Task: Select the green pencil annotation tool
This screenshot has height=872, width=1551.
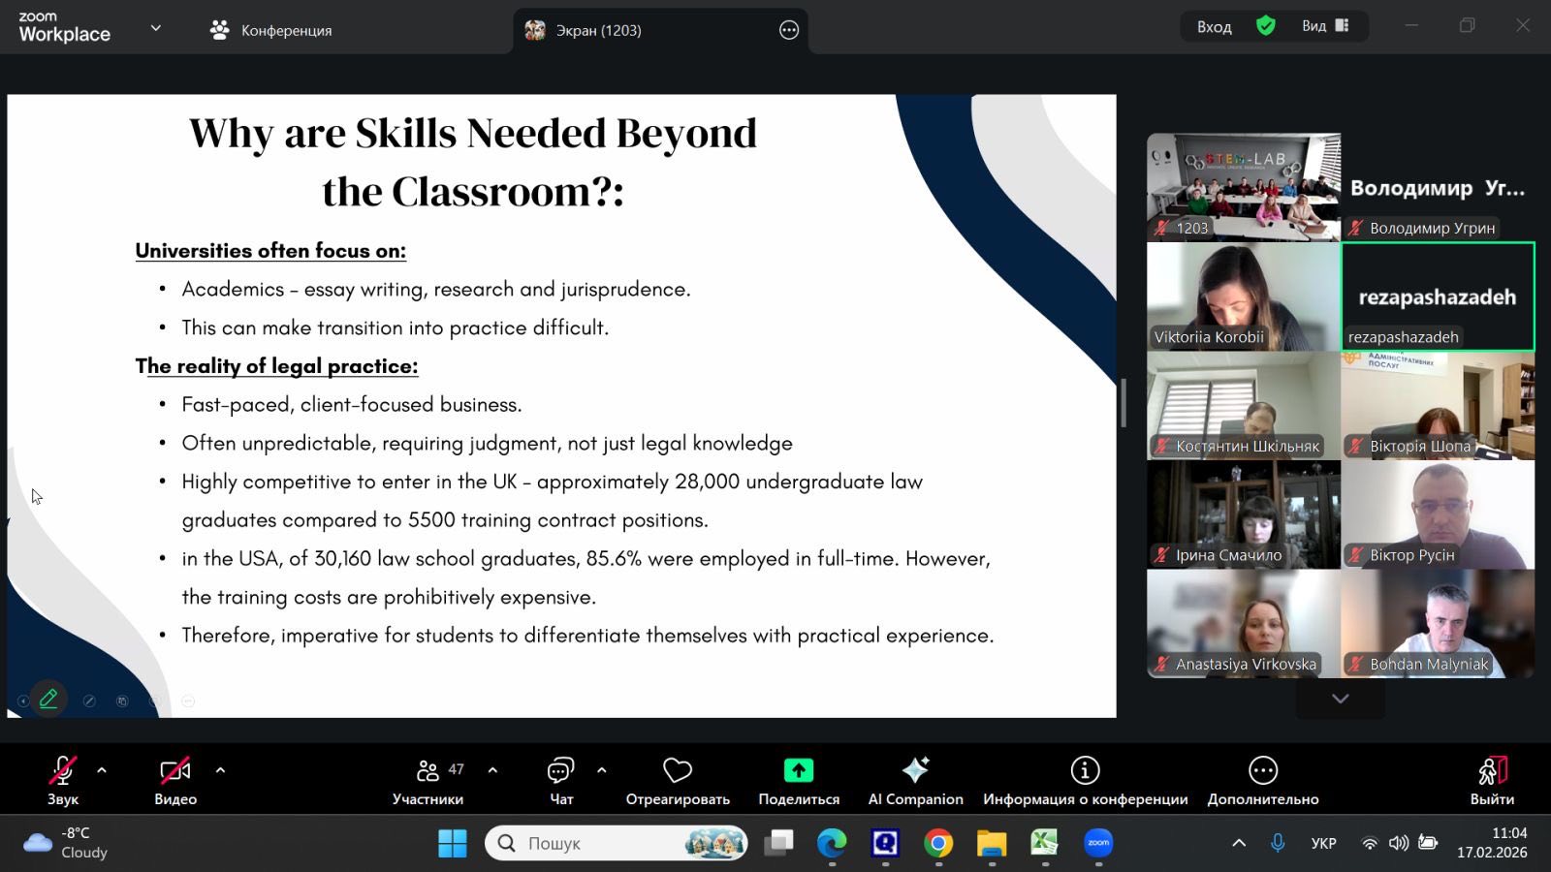Action: tap(48, 699)
